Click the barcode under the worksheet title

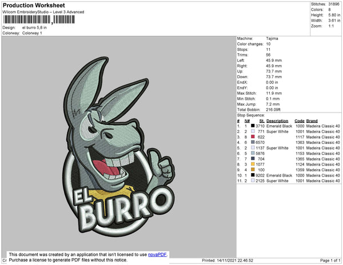click(39, 19)
